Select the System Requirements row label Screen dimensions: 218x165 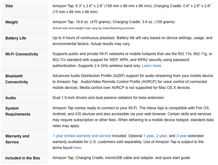[18, 111]
